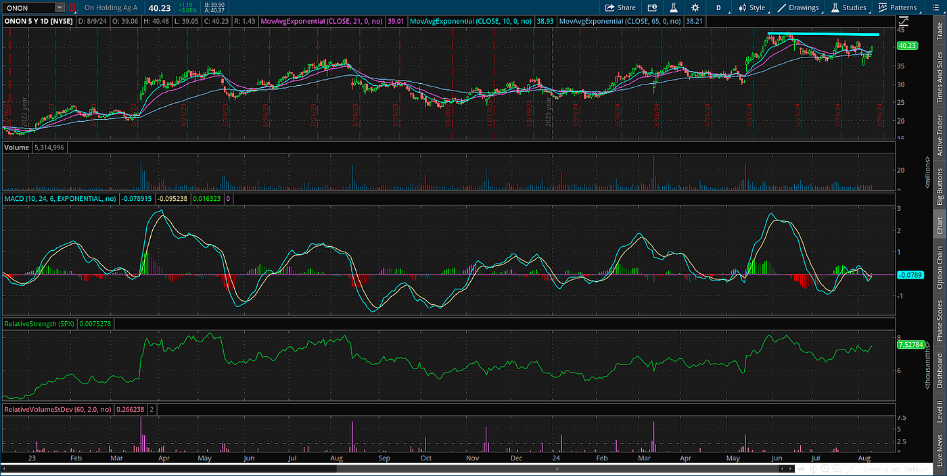
Task: Click the 5,314,996 volume value
Action: pyautogui.click(x=49, y=147)
